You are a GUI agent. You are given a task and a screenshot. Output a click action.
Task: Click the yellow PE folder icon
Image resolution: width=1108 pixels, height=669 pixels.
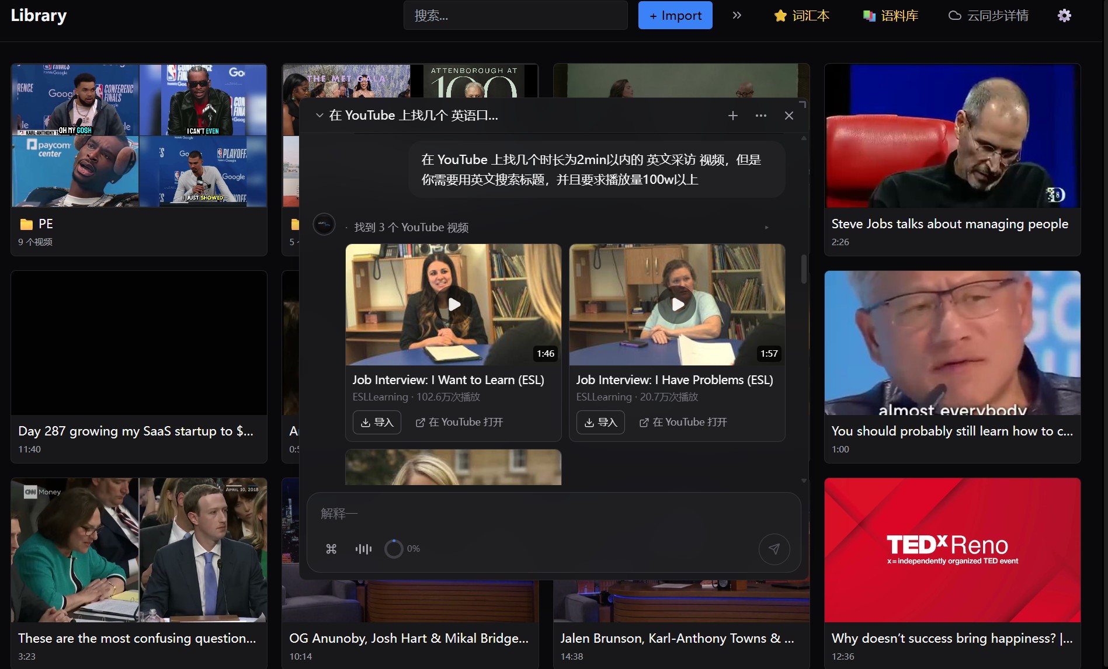(x=26, y=224)
